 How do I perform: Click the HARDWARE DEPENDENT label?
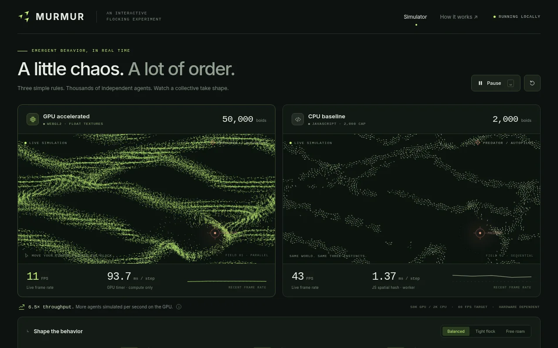click(519, 307)
